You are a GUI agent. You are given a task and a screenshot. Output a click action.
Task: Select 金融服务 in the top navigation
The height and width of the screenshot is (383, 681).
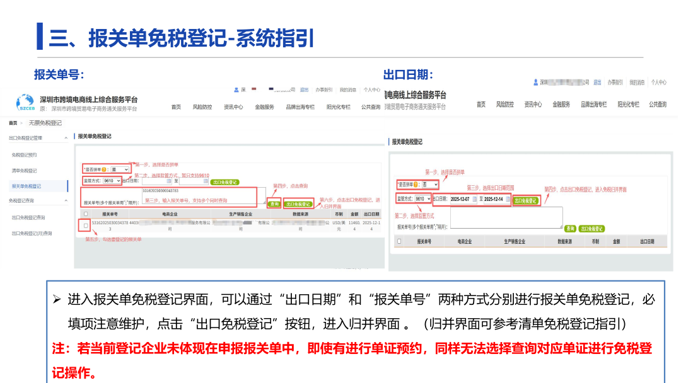coord(264,106)
